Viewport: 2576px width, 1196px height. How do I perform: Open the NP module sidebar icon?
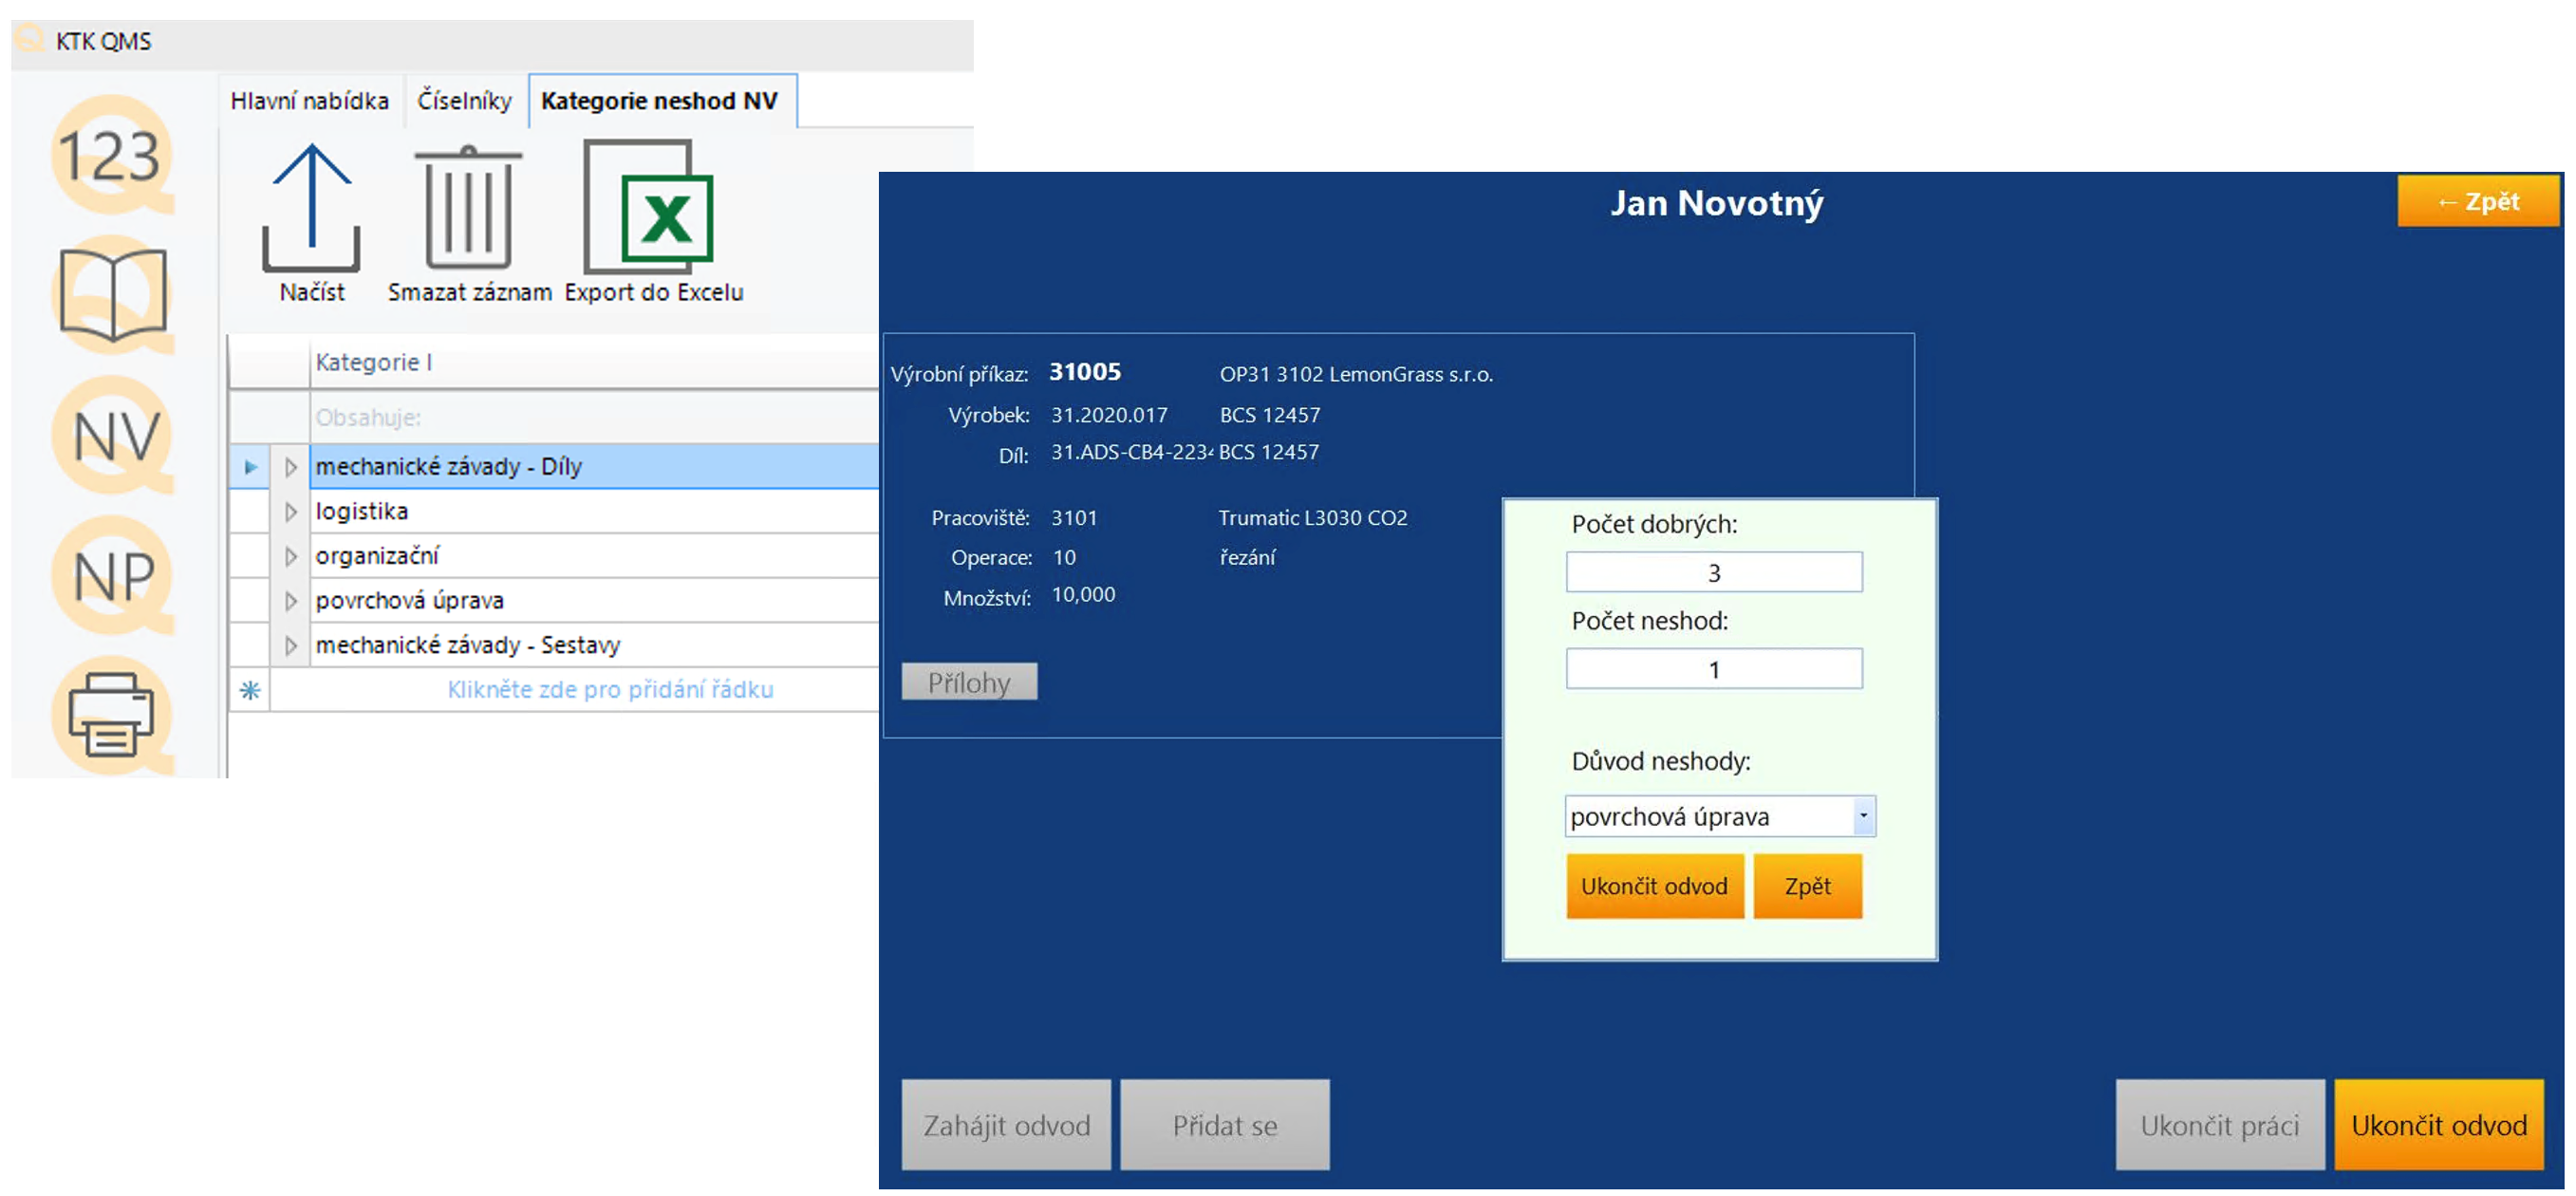pyautogui.click(x=113, y=576)
